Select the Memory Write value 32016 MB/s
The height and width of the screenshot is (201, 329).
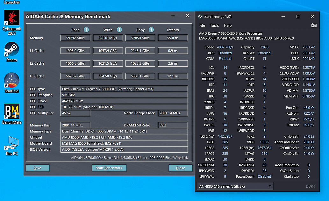click(108, 38)
